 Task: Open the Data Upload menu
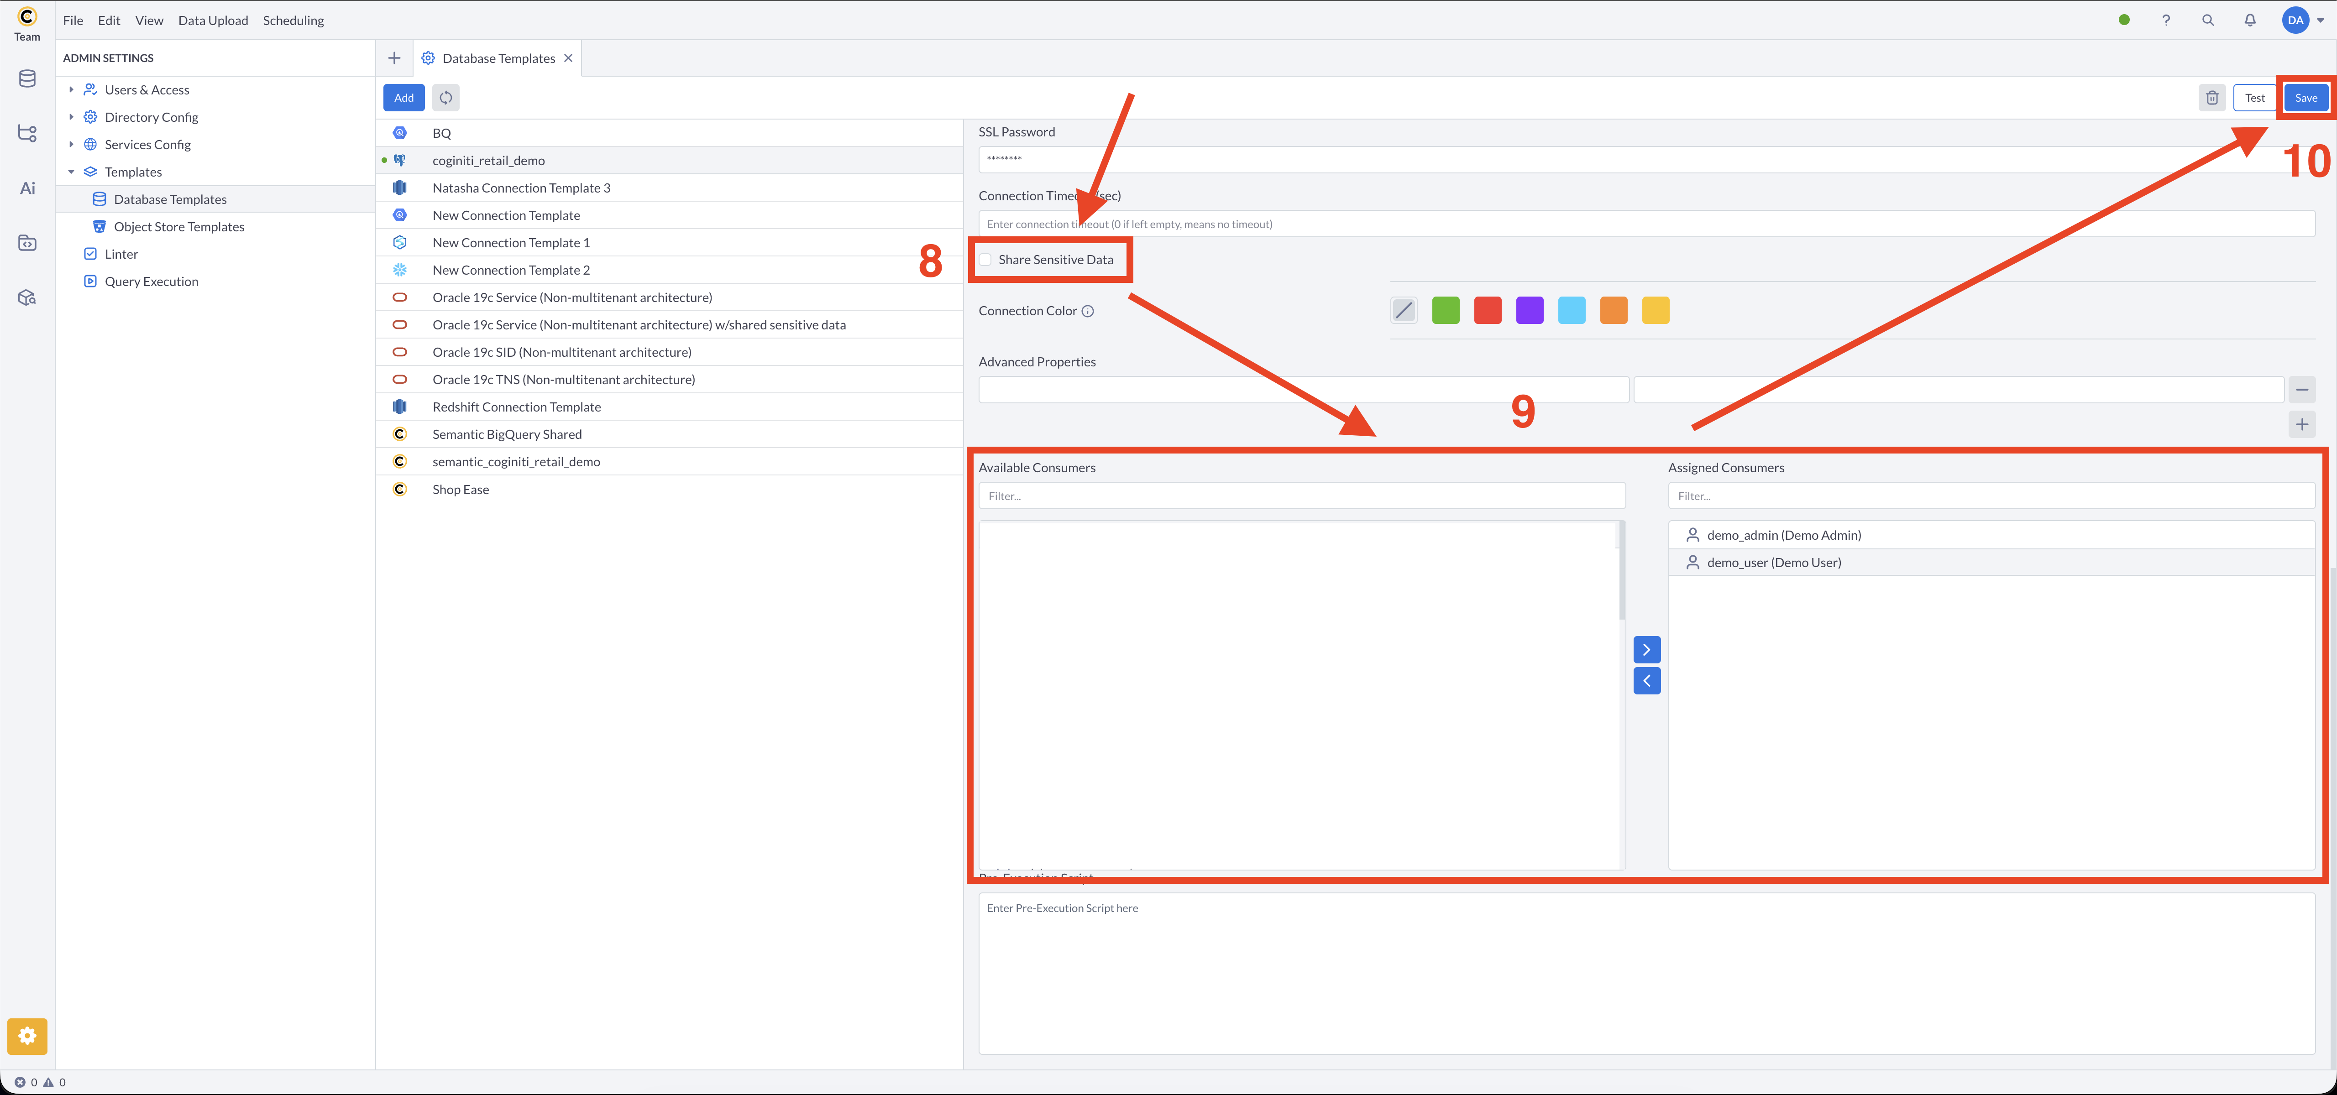click(x=213, y=20)
